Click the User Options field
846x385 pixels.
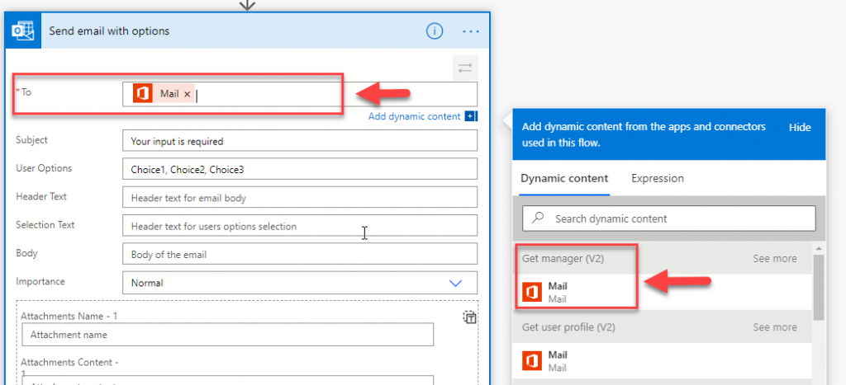tap(300, 169)
